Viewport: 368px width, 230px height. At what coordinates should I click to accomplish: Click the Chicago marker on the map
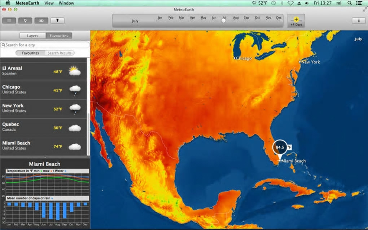[234, 58]
